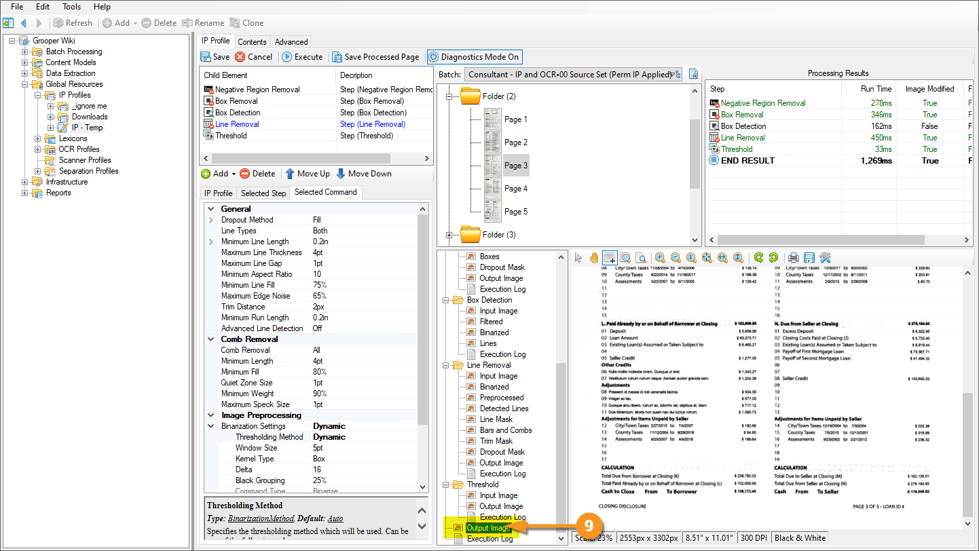Screen dimensions: 979x551
Task: Click the zoom in magnifier icon
Action: coord(660,258)
